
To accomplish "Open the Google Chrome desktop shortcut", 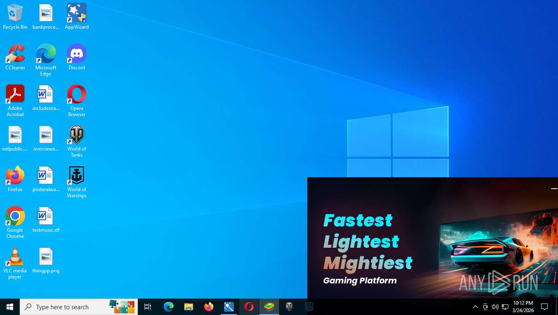I will tap(15, 223).
